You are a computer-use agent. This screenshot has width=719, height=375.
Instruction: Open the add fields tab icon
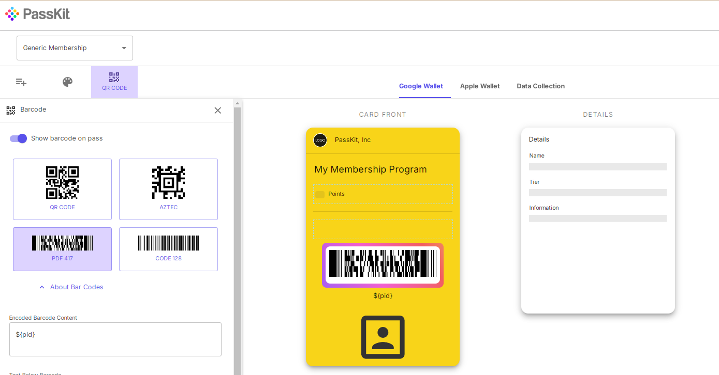coord(21,82)
